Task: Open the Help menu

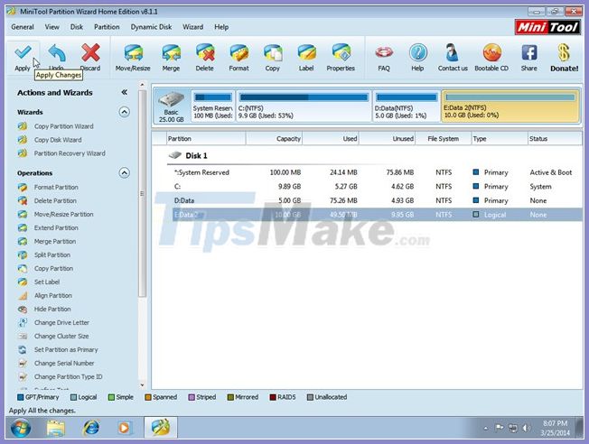Action: 221,27
